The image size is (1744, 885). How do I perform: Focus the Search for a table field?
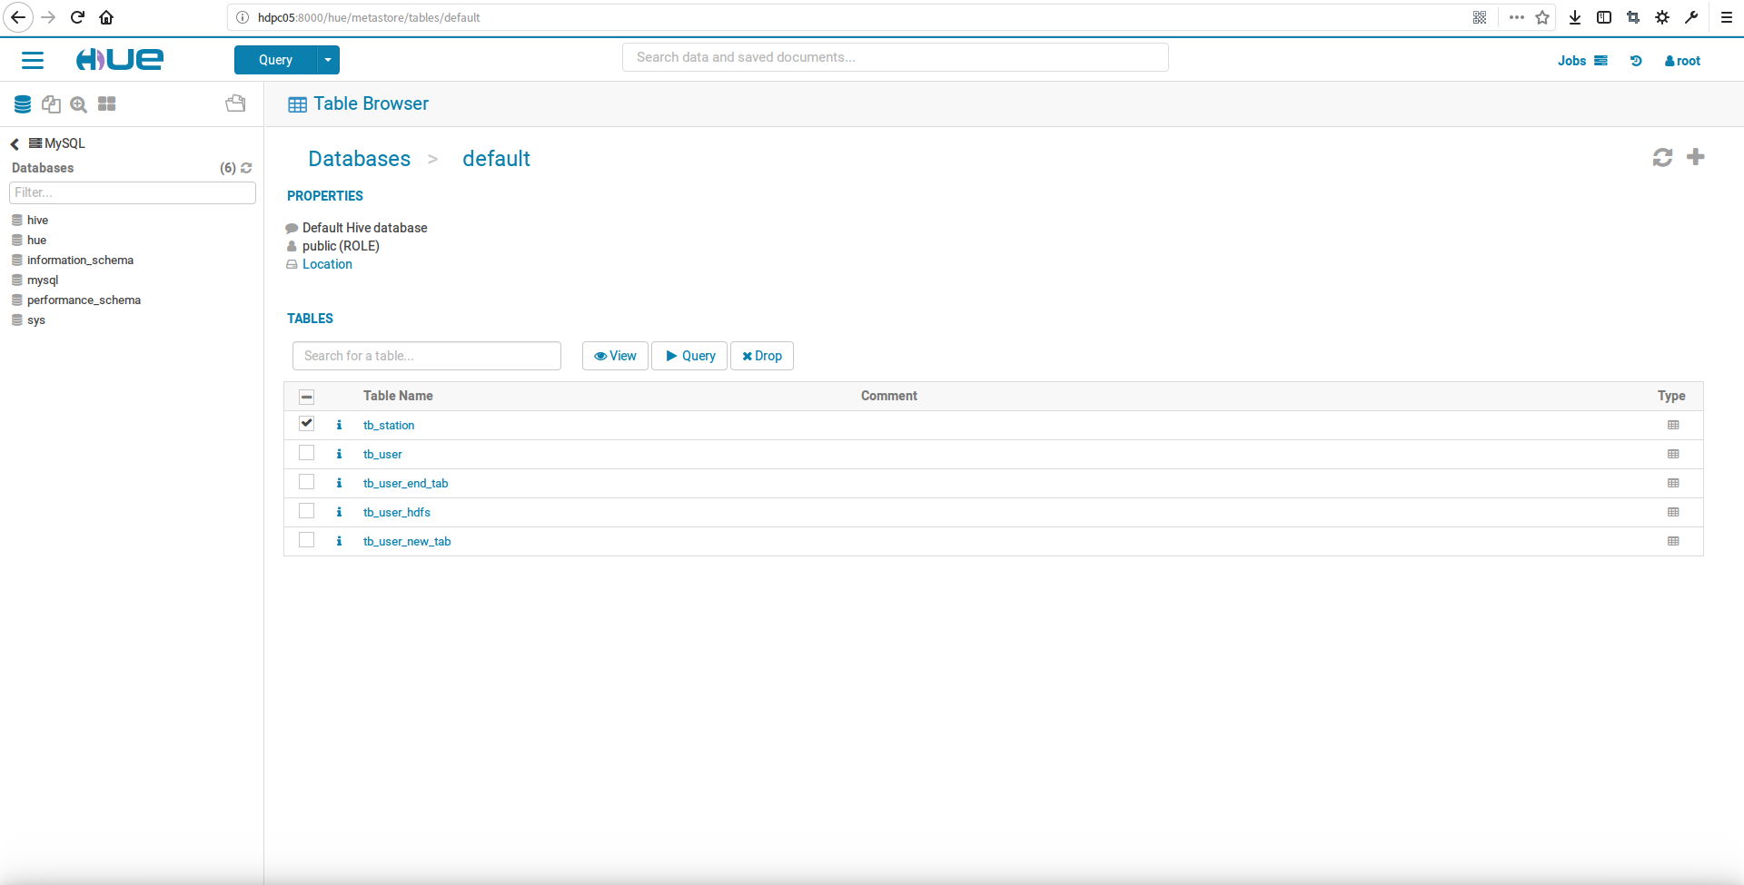click(x=427, y=356)
